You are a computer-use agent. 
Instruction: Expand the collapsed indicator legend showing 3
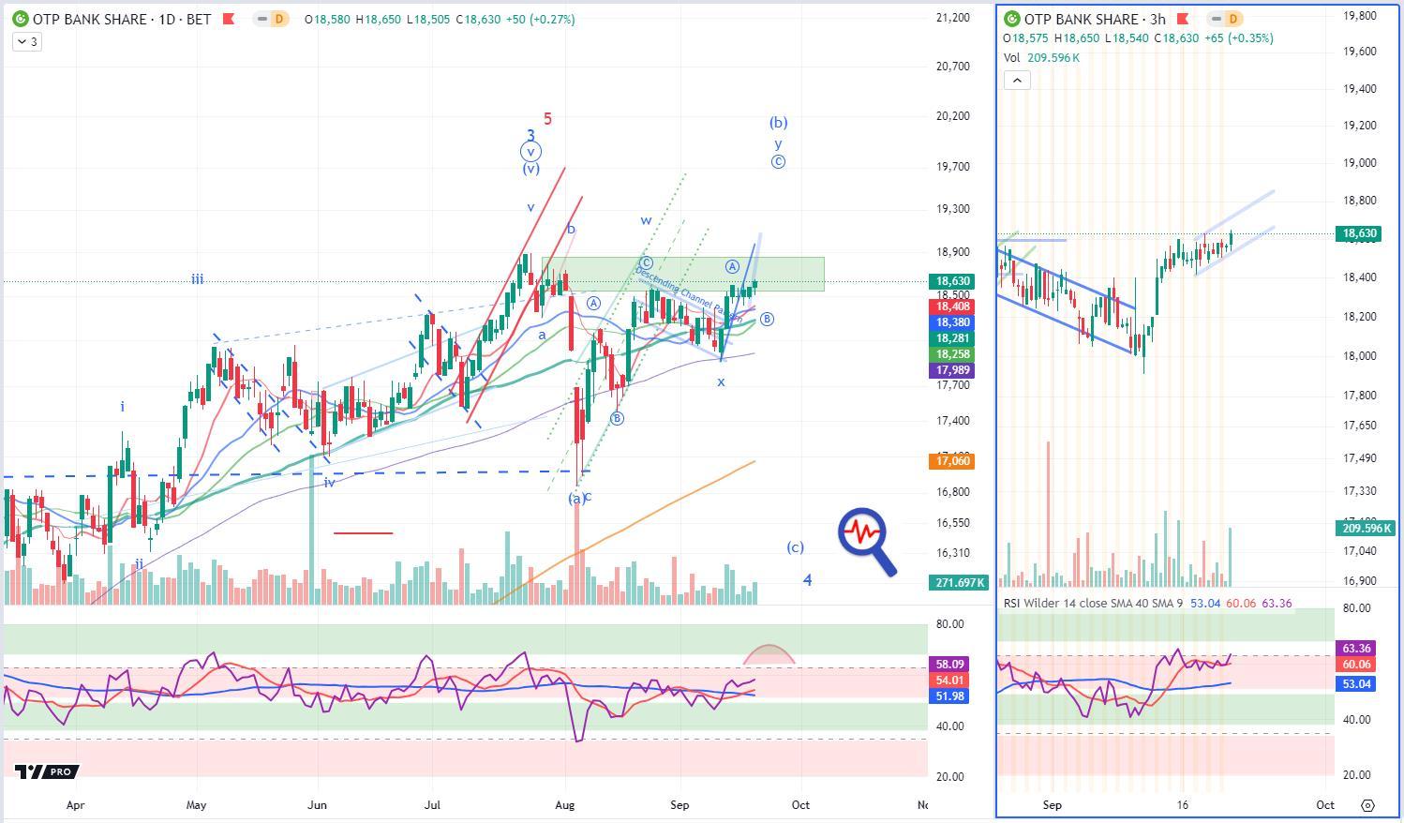(27, 41)
